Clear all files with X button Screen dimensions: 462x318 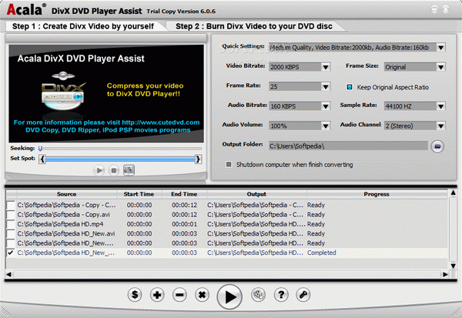(202, 294)
